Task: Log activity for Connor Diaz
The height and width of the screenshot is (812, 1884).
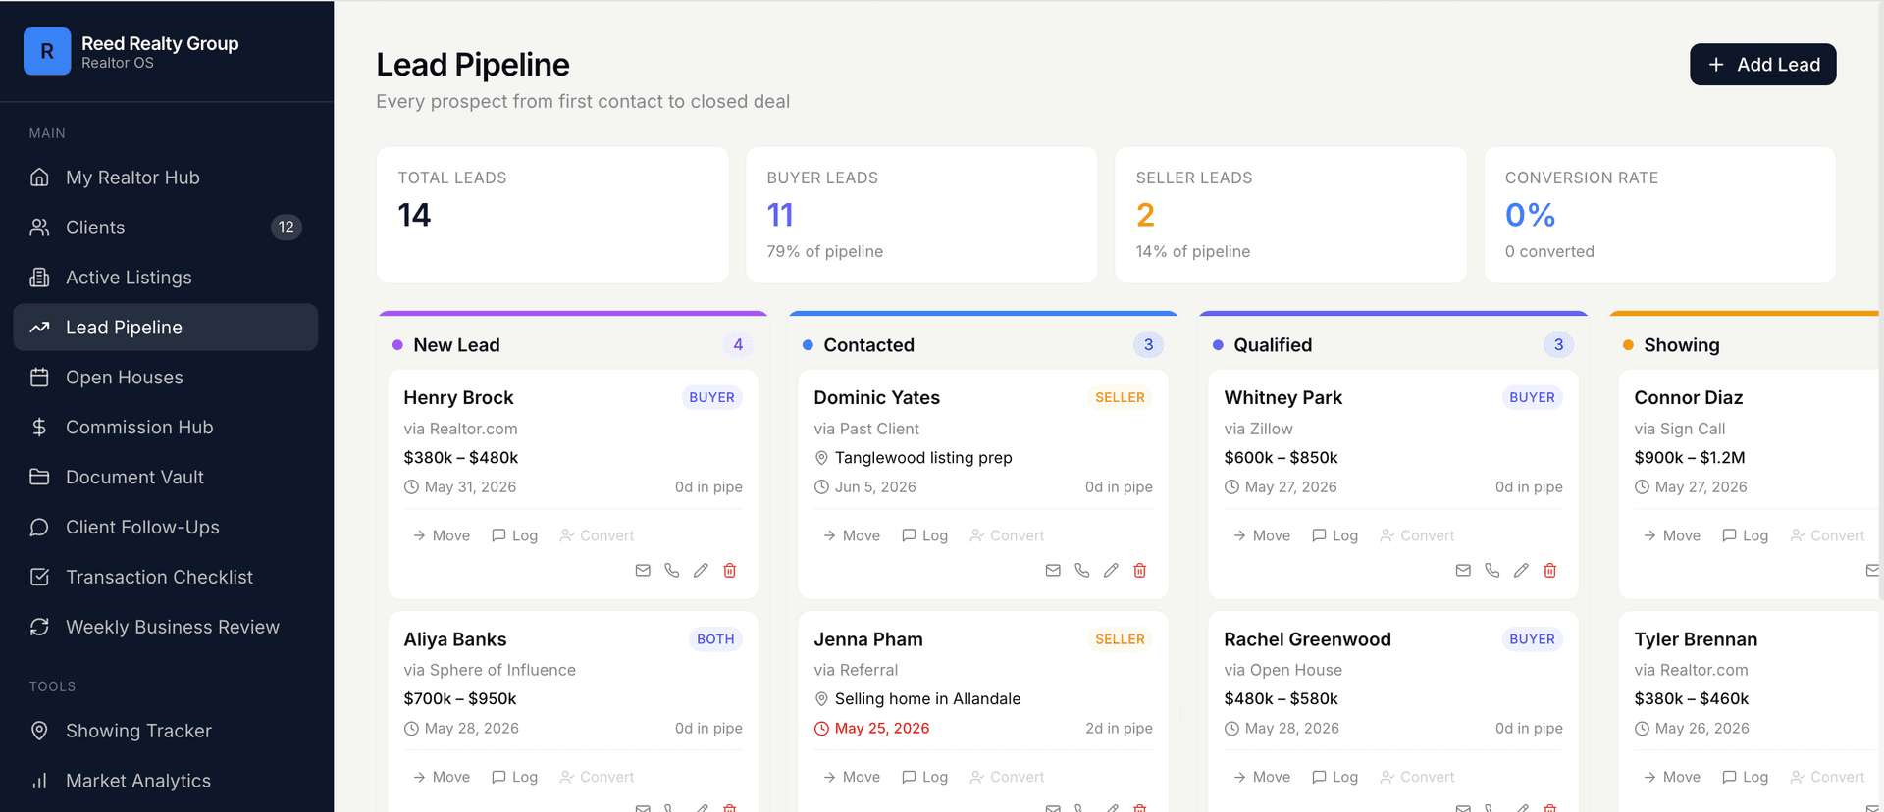Action: 1746,535
